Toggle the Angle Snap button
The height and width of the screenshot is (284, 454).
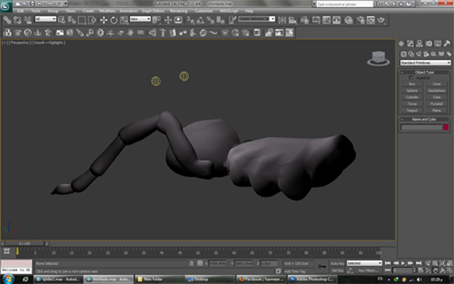[201, 20]
